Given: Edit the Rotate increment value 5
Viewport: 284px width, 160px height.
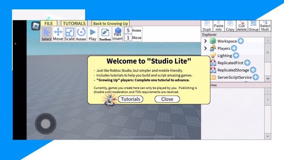Looking at the screenshot, I should [x=128, y=30].
